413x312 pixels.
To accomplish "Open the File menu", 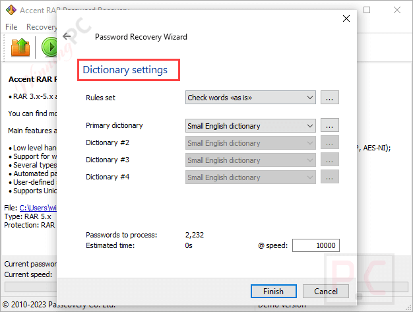I will click(11, 27).
